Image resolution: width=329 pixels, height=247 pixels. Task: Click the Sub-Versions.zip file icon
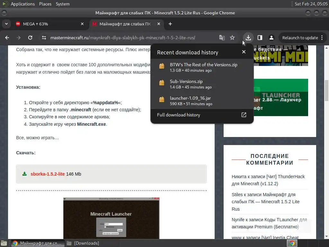162,83
